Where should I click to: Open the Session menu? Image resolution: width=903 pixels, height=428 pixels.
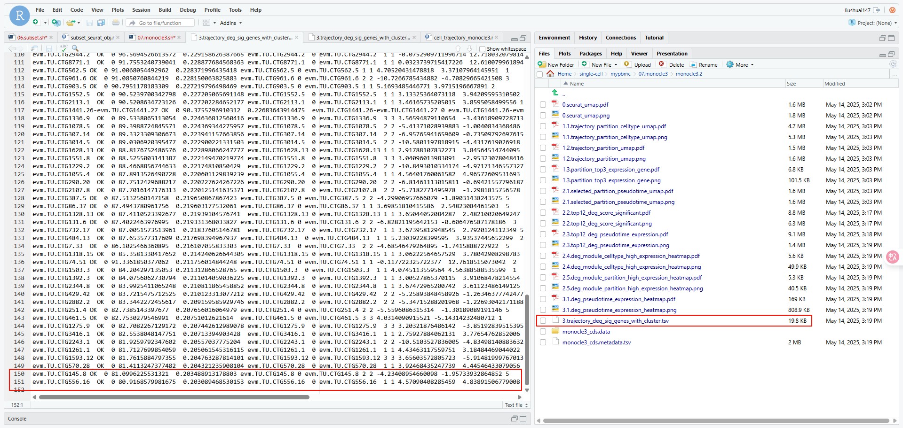point(141,10)
